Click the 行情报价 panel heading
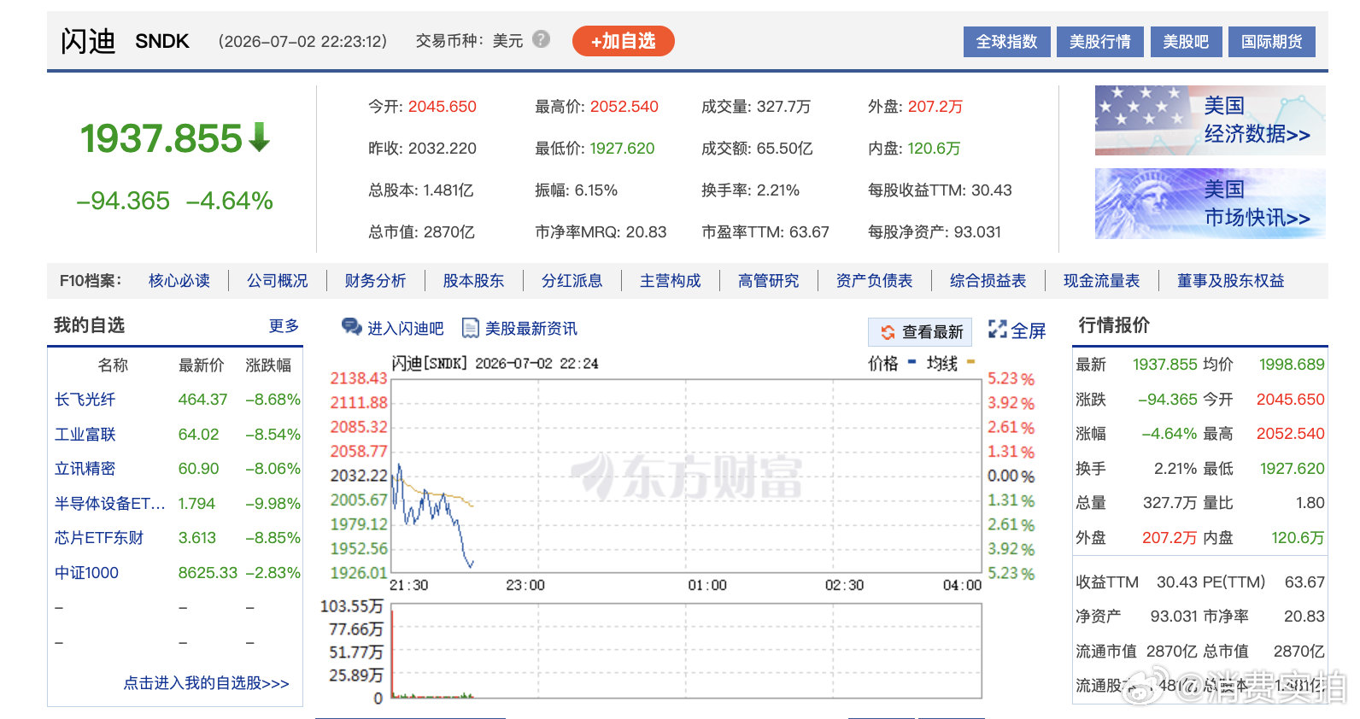This screenshot has width=1360, height=719. tap(1113, 324)
